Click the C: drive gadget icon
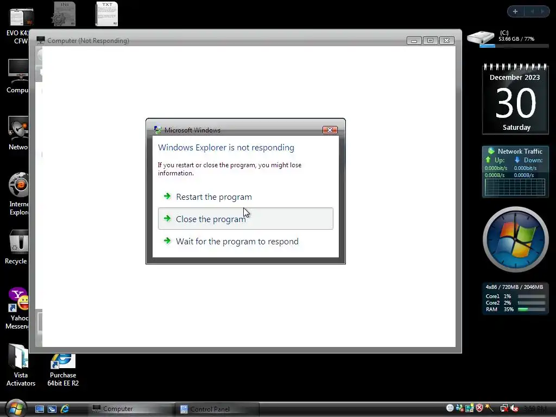 [x=481, y=37]
